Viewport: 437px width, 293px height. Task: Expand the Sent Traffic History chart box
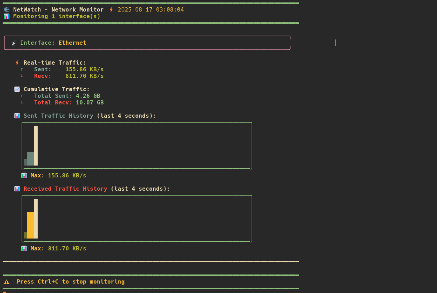(137, 146)
